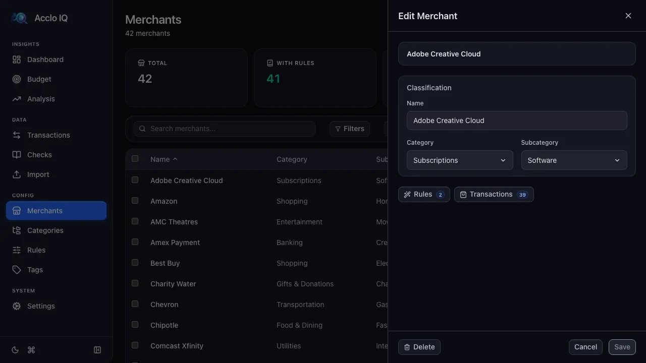The width and height of the screenshot is (646, 363).
Task: Check the Comcast Xfinity row checkbox
Action: click(x=135, y=345)
